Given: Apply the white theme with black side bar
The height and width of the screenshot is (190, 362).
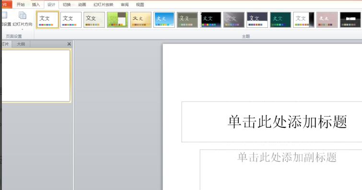Looking at the screenshot, I should pos(304,20).
